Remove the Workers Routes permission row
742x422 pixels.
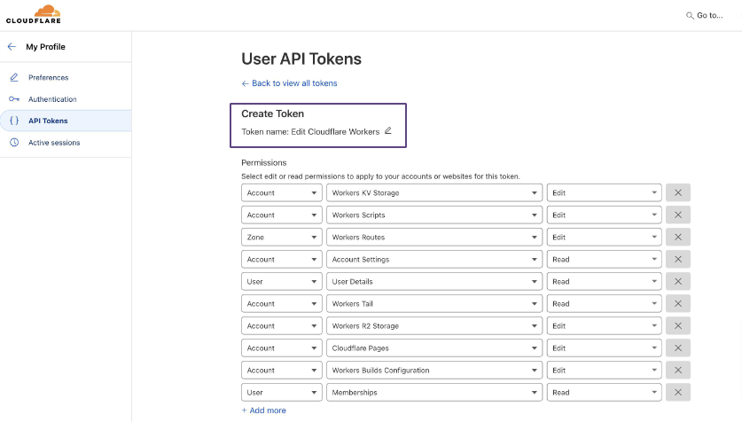(677, 237)
